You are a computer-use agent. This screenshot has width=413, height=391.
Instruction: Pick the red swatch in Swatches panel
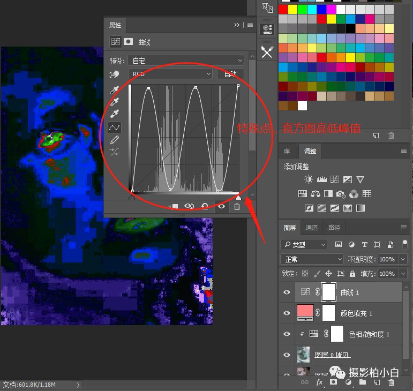click(283, 10)
